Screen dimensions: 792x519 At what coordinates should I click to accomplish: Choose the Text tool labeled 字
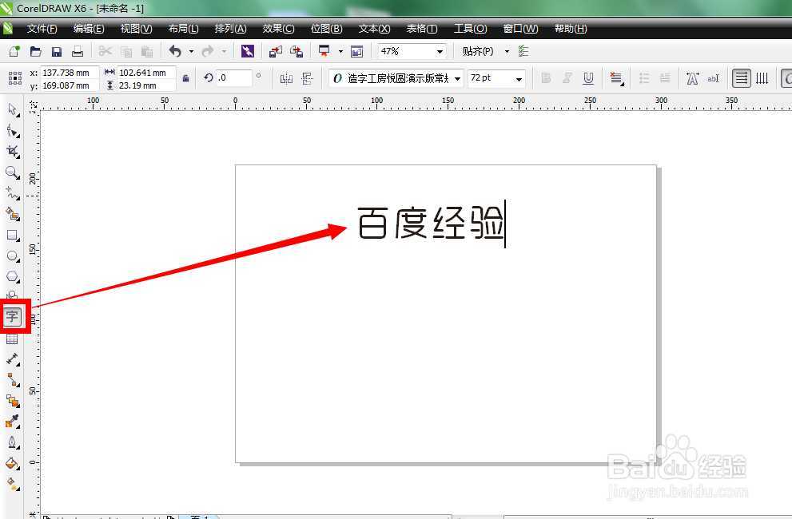(x=13, y=316)
